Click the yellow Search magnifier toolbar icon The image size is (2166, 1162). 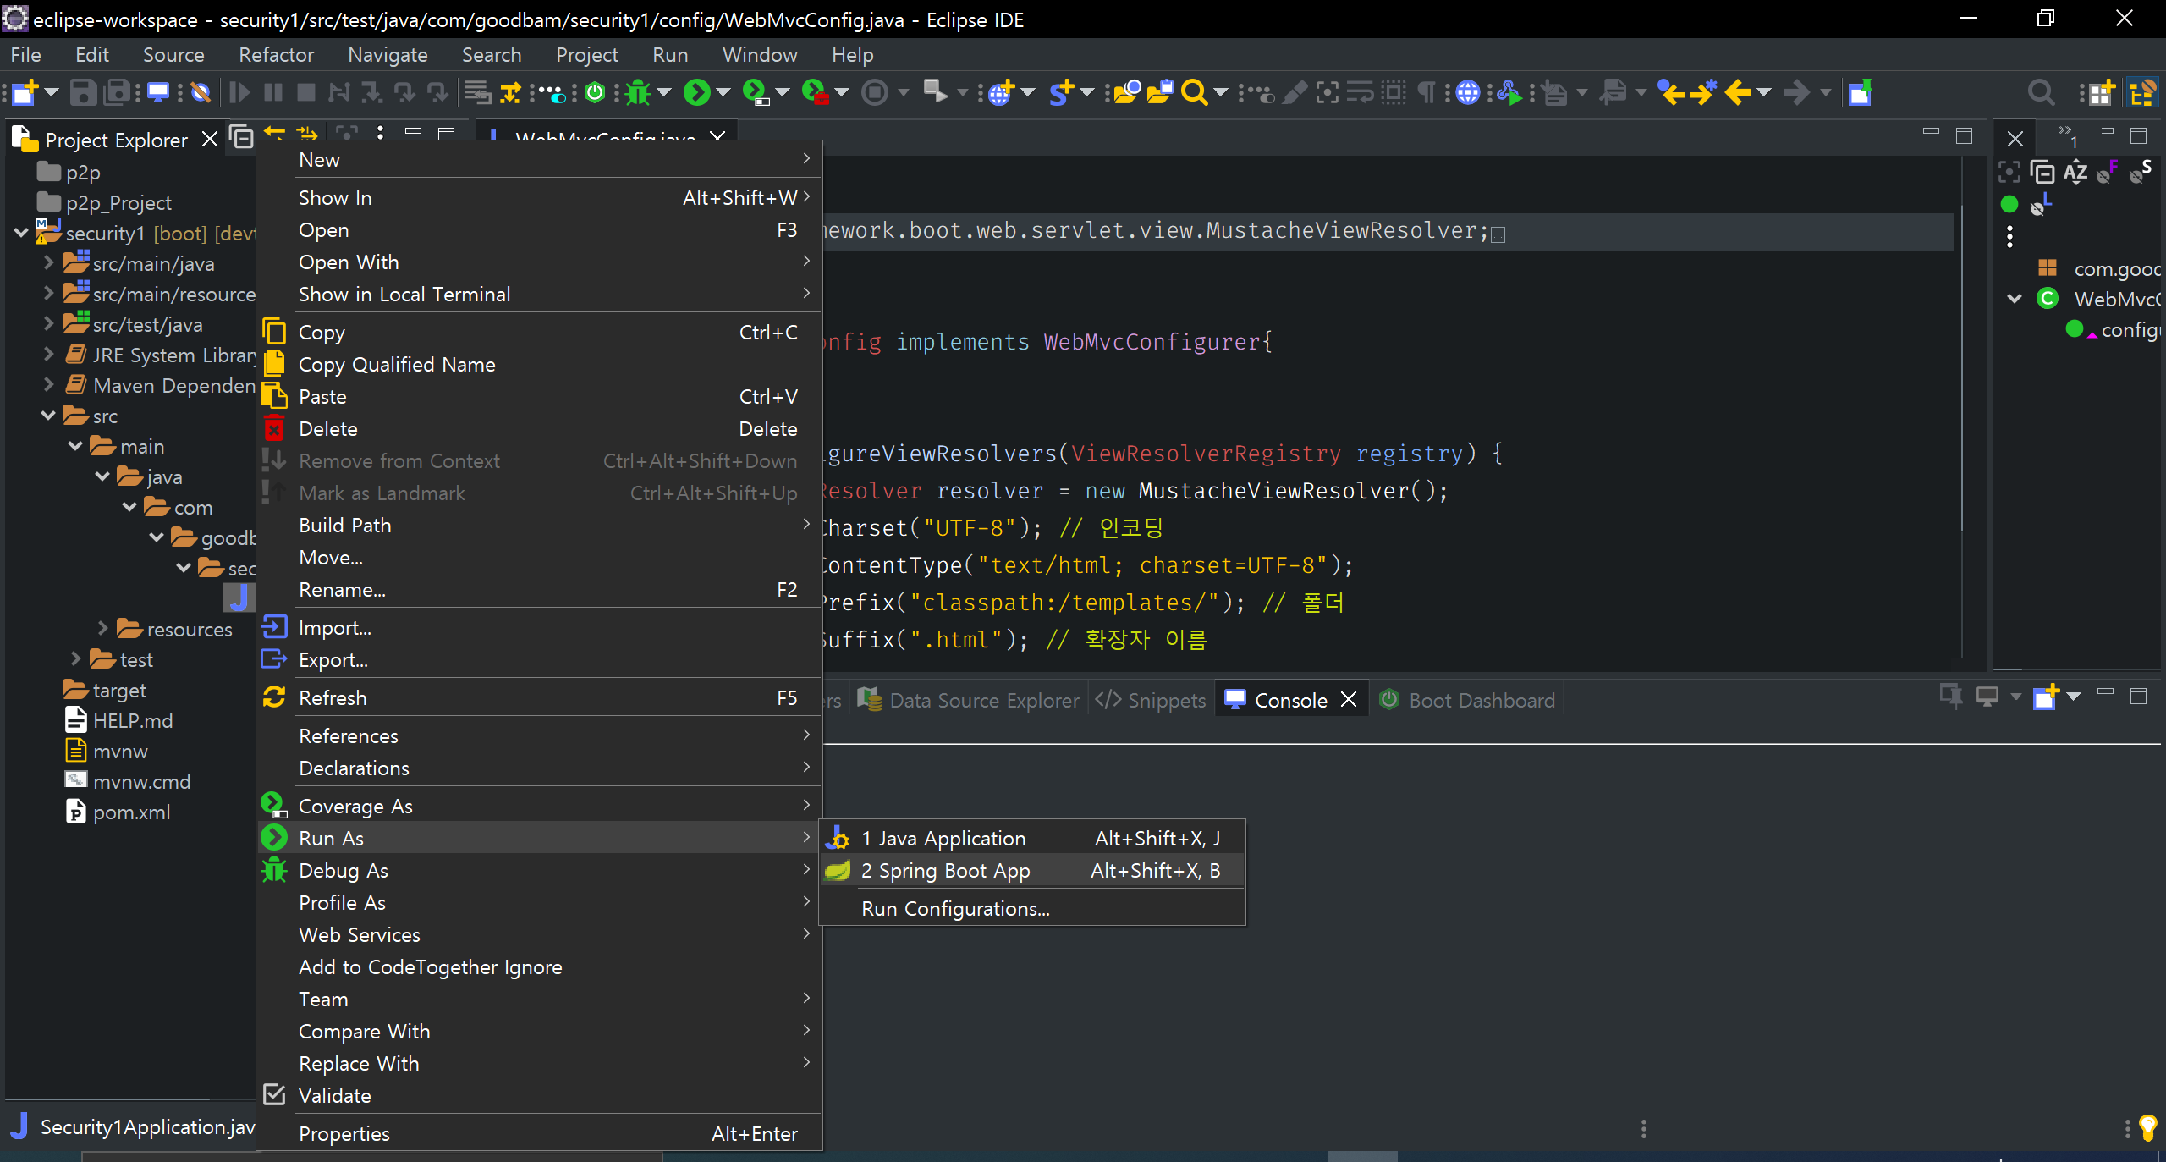[1193, 92]
